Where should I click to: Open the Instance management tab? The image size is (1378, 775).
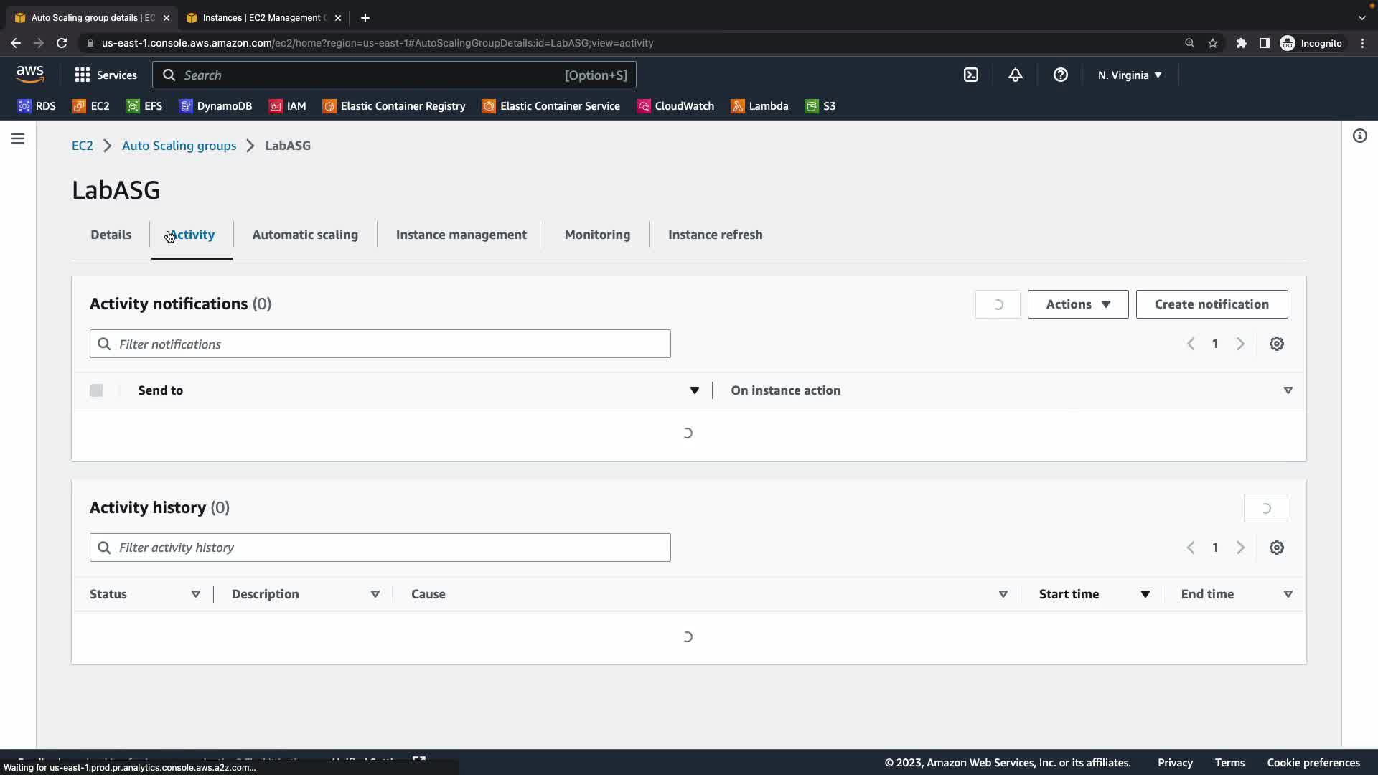coord(461,235)
